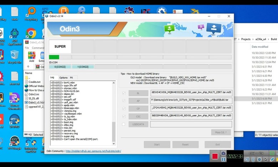The height and width of the screenshot is (167, 278).
Task: Toggle recorder microphone icon
Action: 253,160
